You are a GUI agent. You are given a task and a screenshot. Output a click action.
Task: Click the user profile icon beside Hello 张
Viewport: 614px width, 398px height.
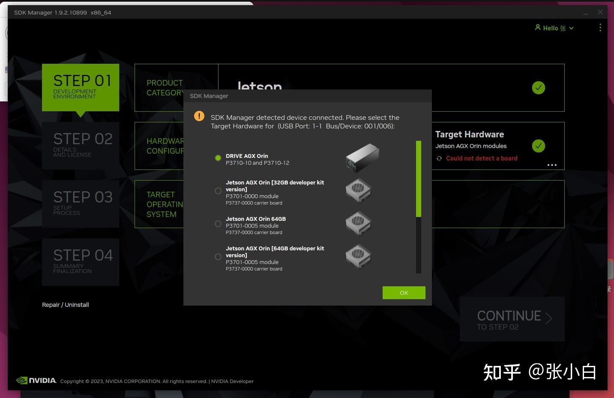pyautogui.click(x=538, y=27)
